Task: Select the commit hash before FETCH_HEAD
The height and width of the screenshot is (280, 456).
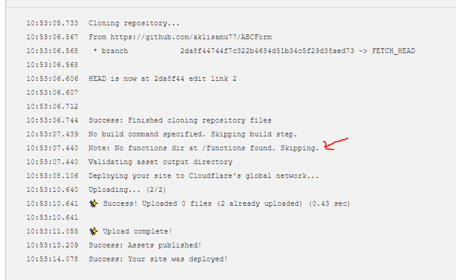Action: (267, 51)
